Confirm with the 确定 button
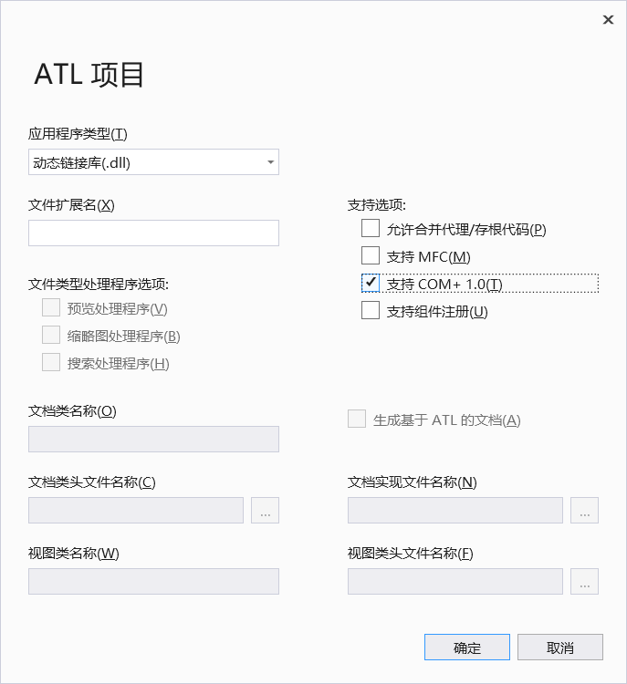Image resolution: width=627 pixels, height=684 pixels. (467, 648)
